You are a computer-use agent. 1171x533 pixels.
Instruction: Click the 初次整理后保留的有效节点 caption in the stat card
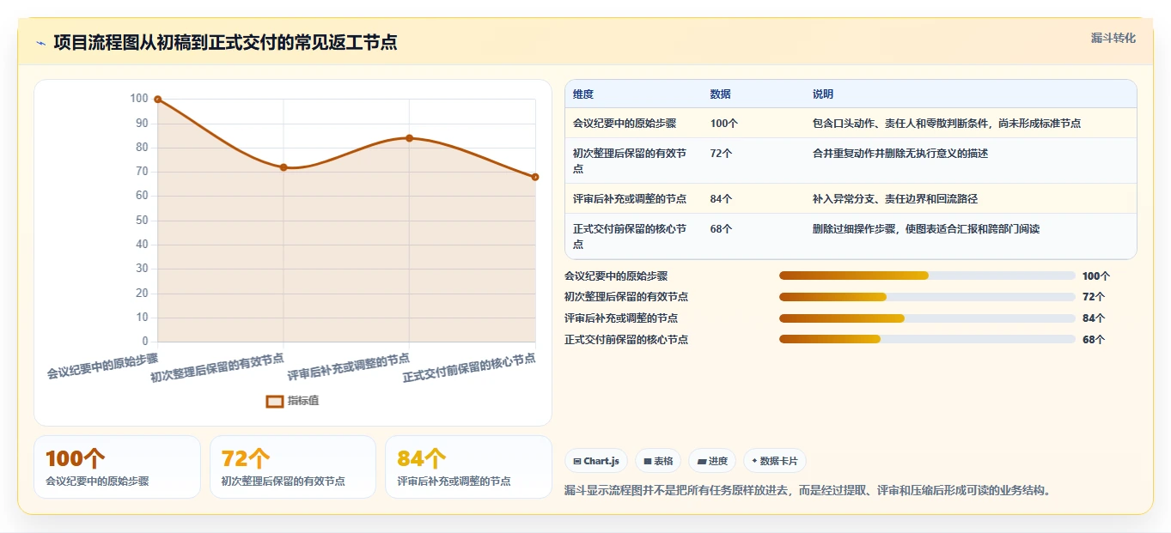284,482
